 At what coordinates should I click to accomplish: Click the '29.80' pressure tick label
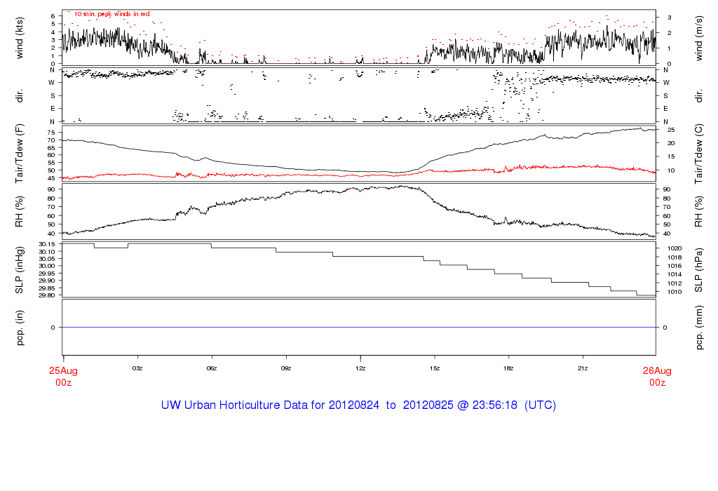tap(47, 295)
